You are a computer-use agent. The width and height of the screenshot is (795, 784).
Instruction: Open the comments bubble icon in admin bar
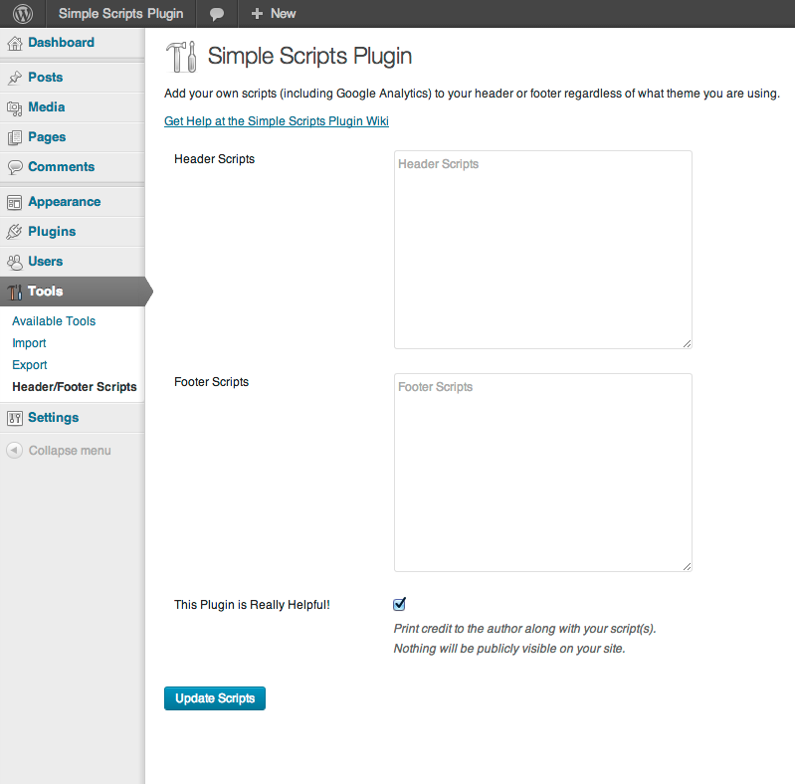point(217,14)
